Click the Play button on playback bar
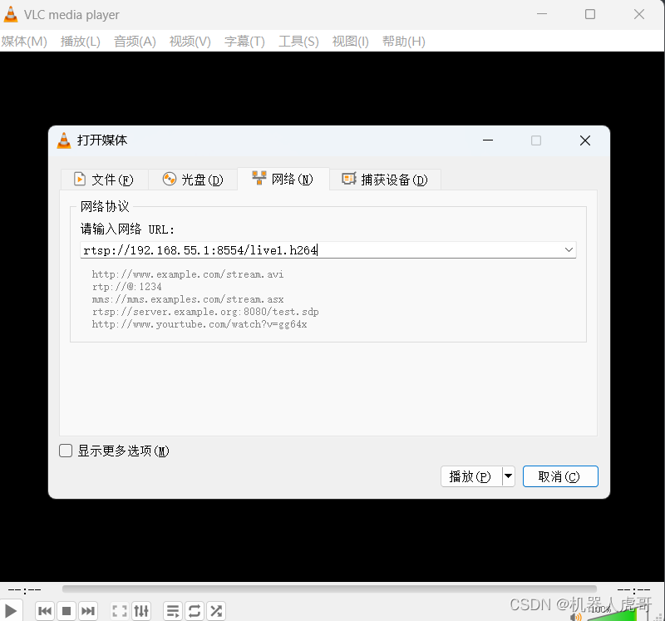 pos(12,610)
